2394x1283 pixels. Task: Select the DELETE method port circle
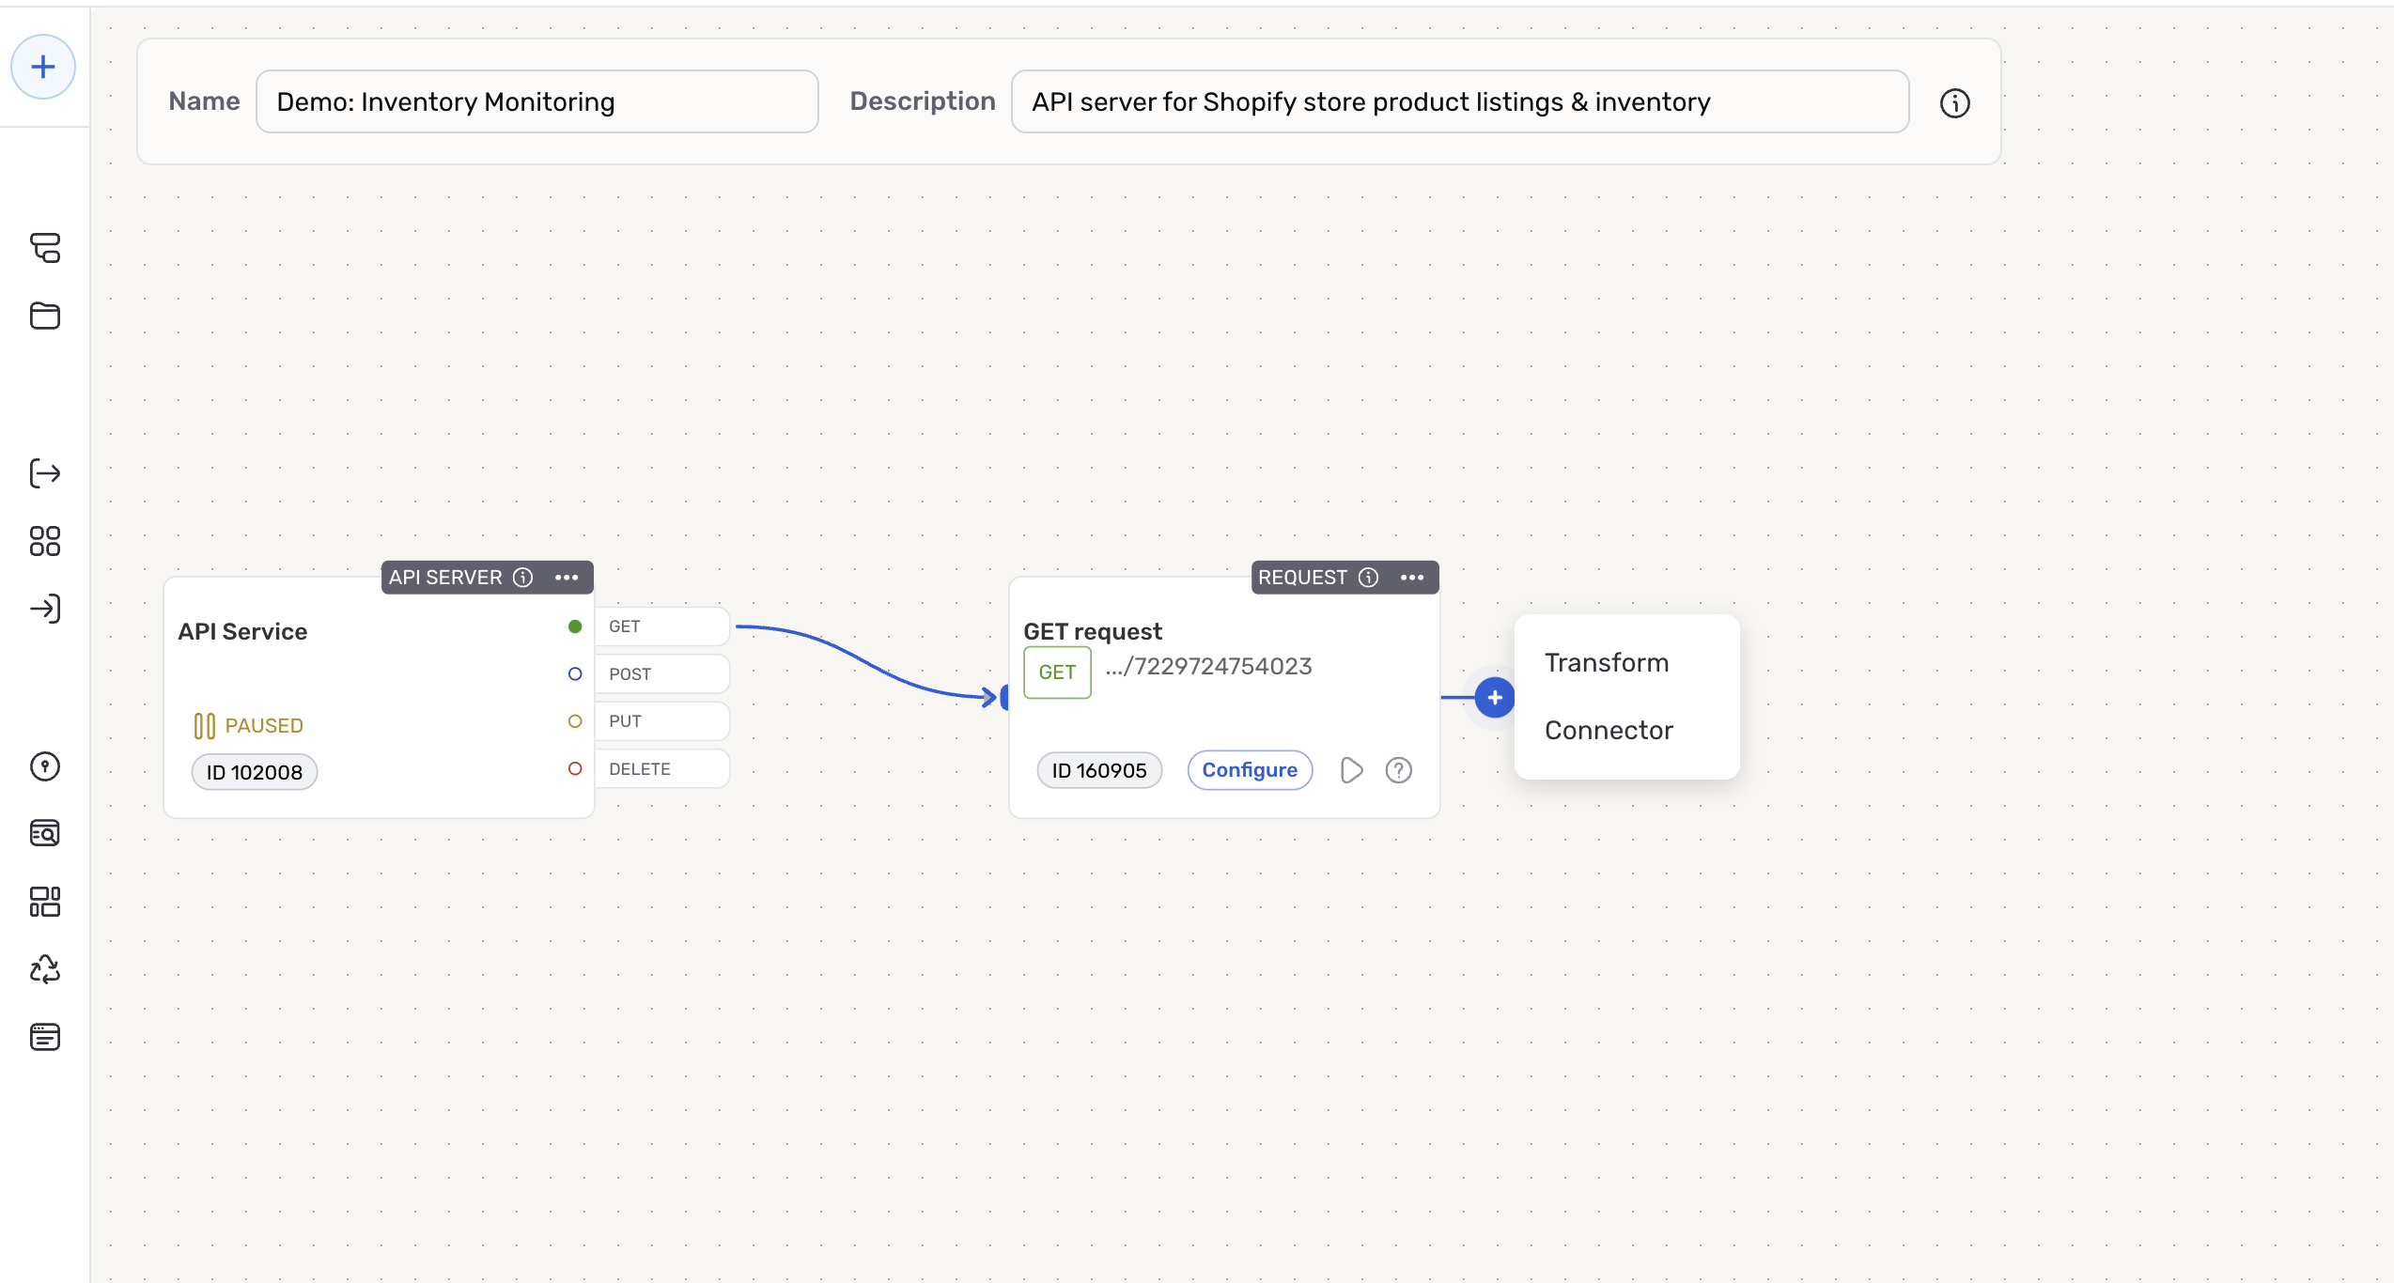click(575, 769)
